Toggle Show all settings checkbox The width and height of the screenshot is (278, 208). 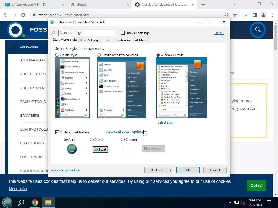(123, 33)
